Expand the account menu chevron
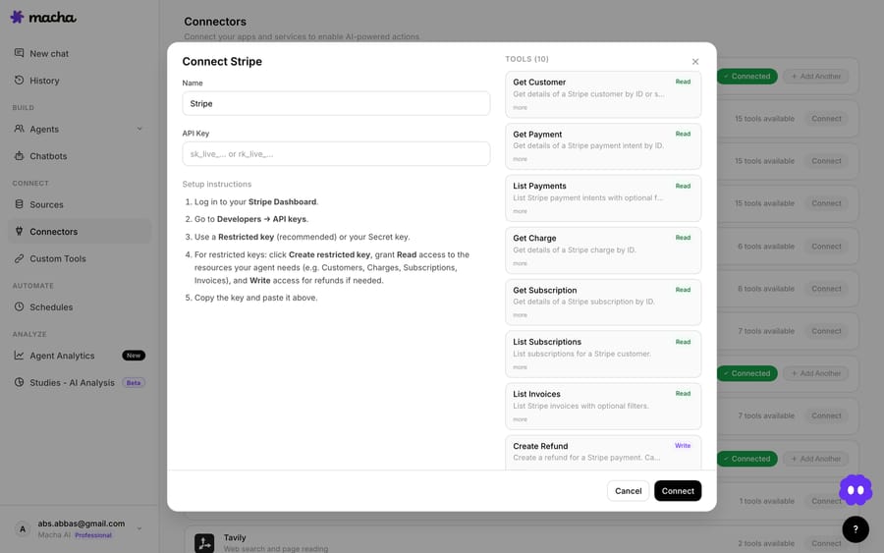884x553 pixels. 139,528
